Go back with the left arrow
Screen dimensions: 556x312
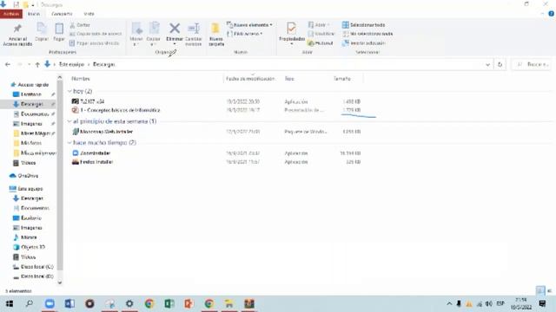8,64
